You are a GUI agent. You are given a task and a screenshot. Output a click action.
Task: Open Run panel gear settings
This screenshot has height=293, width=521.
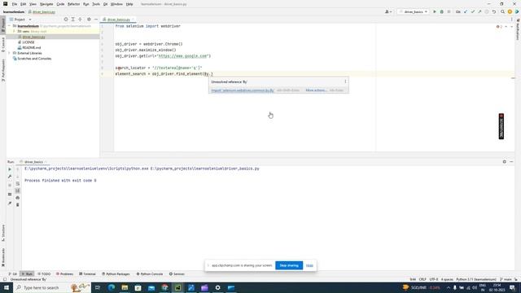[505, 162]
